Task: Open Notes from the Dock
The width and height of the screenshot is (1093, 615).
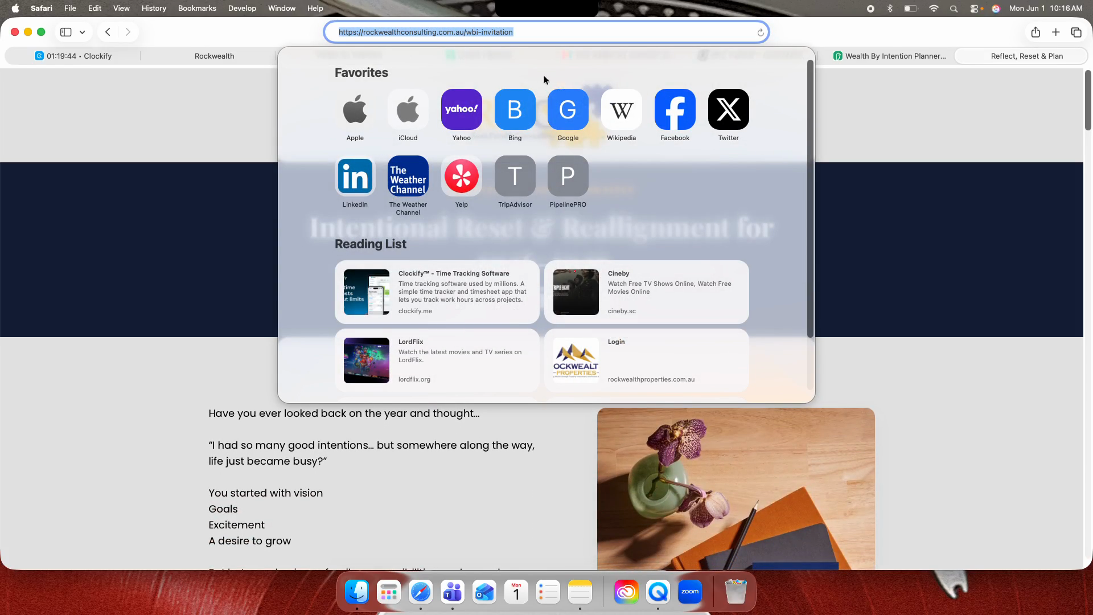Action: point(580,592)
